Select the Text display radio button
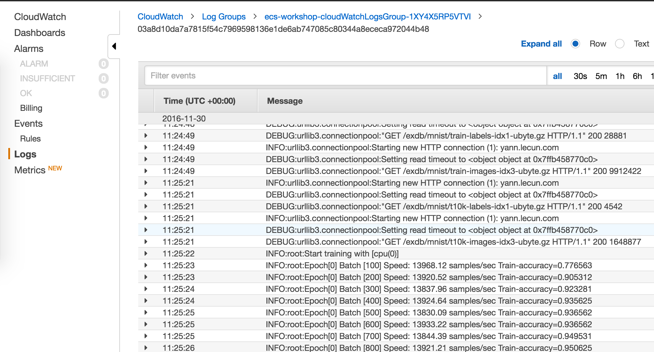 pyautogui.click(x=619, y=44)
